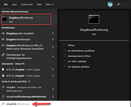This screenshot has height=107, width=131.
Task: Open the feedback person icon
Action: click(x=118, y=4)
